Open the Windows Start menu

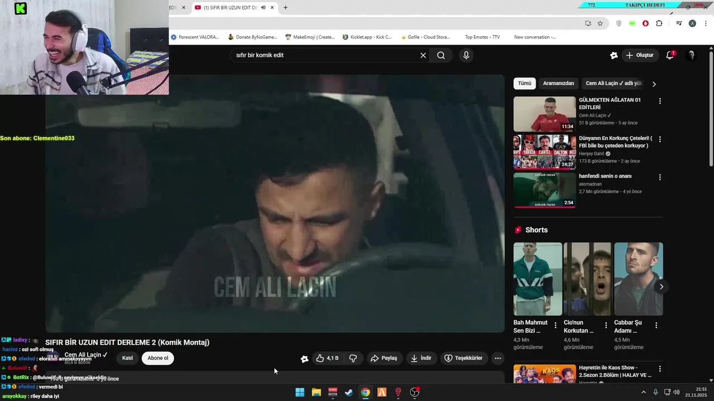coord(300,392)
